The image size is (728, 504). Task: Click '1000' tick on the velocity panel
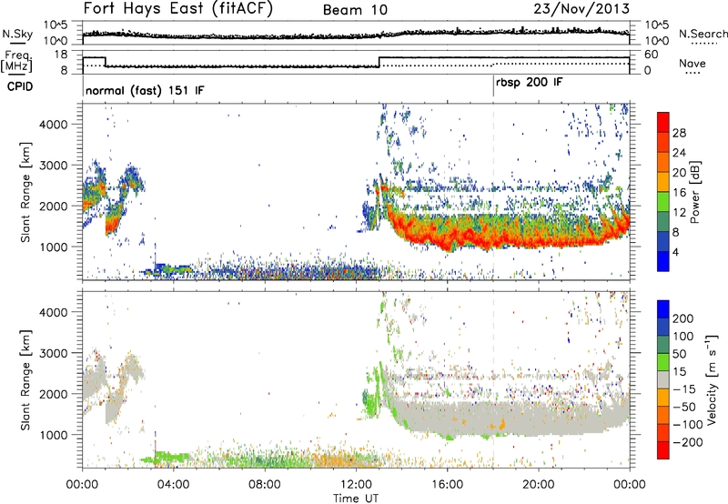click(x=54, y=435)
